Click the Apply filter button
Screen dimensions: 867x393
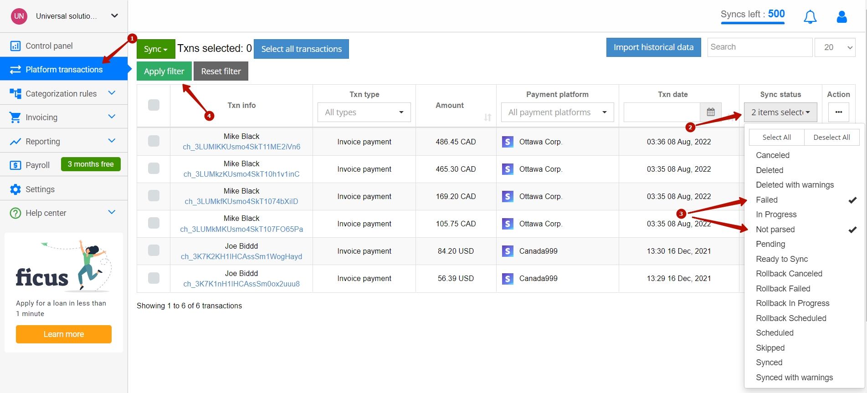coord(164,71)
